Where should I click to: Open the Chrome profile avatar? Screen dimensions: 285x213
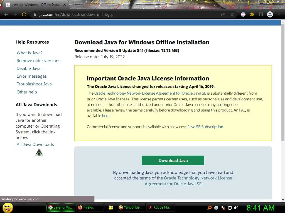(270, 14)
